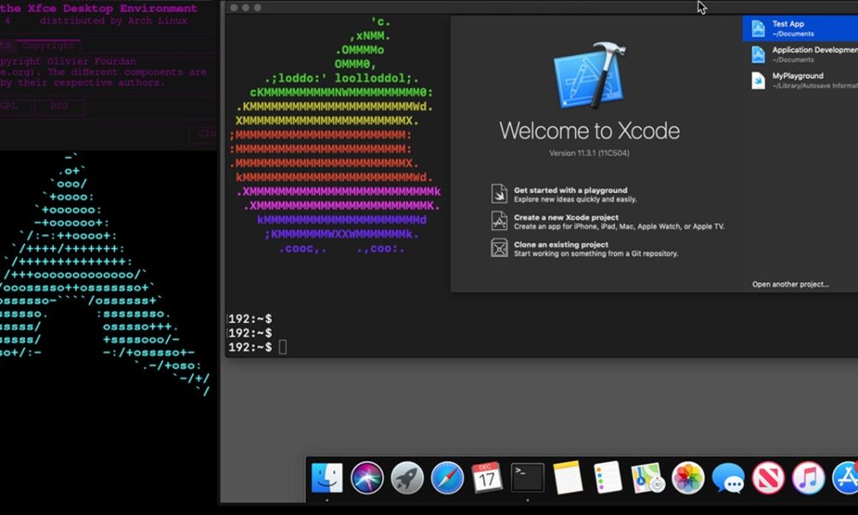Click the Terminal icon in the Dock
This screenshot has width=858, height=515.
tap(528, 478)
